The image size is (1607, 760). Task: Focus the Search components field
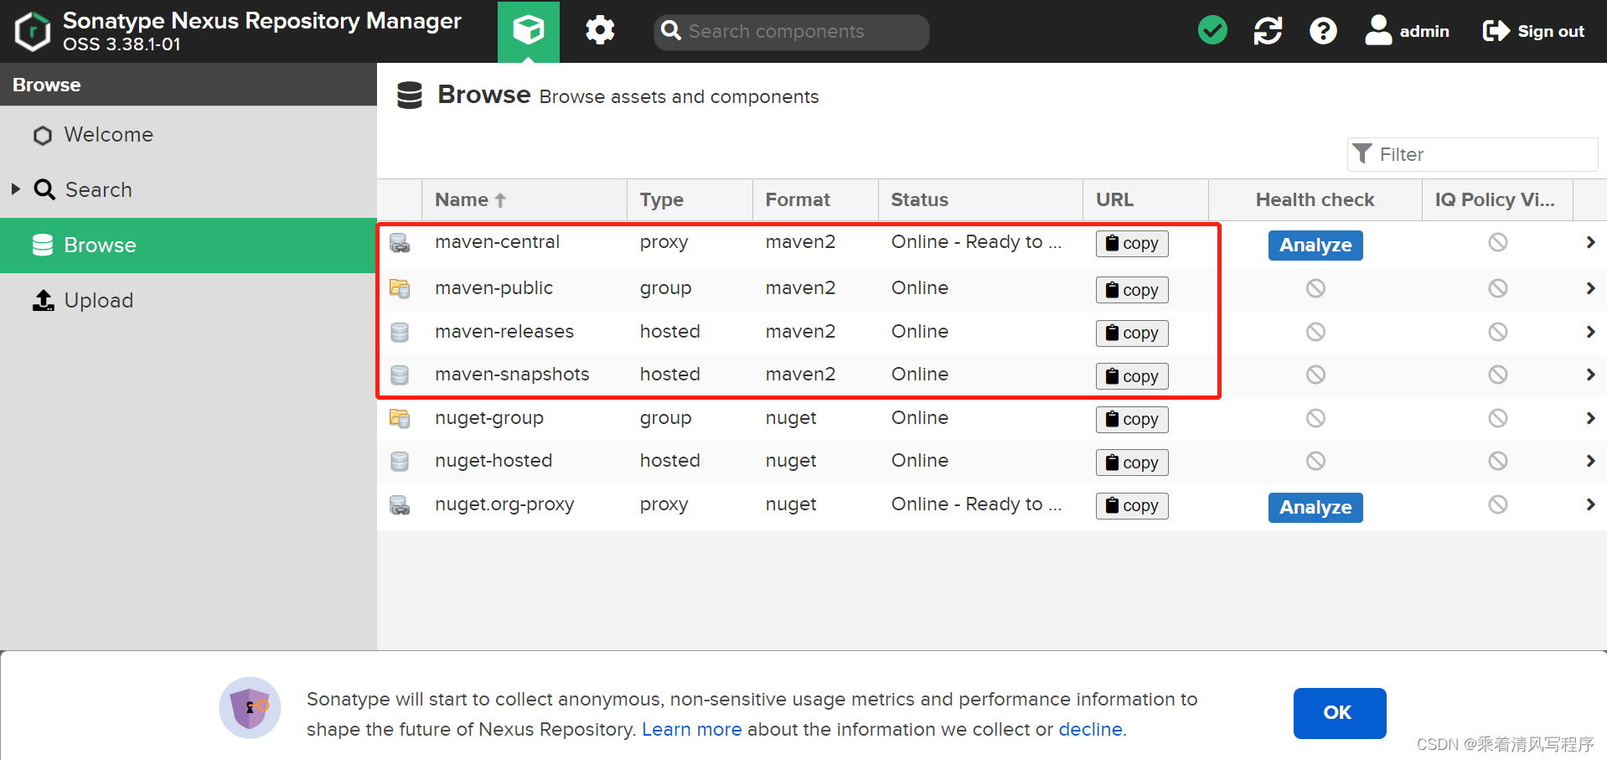pos(792,32)
